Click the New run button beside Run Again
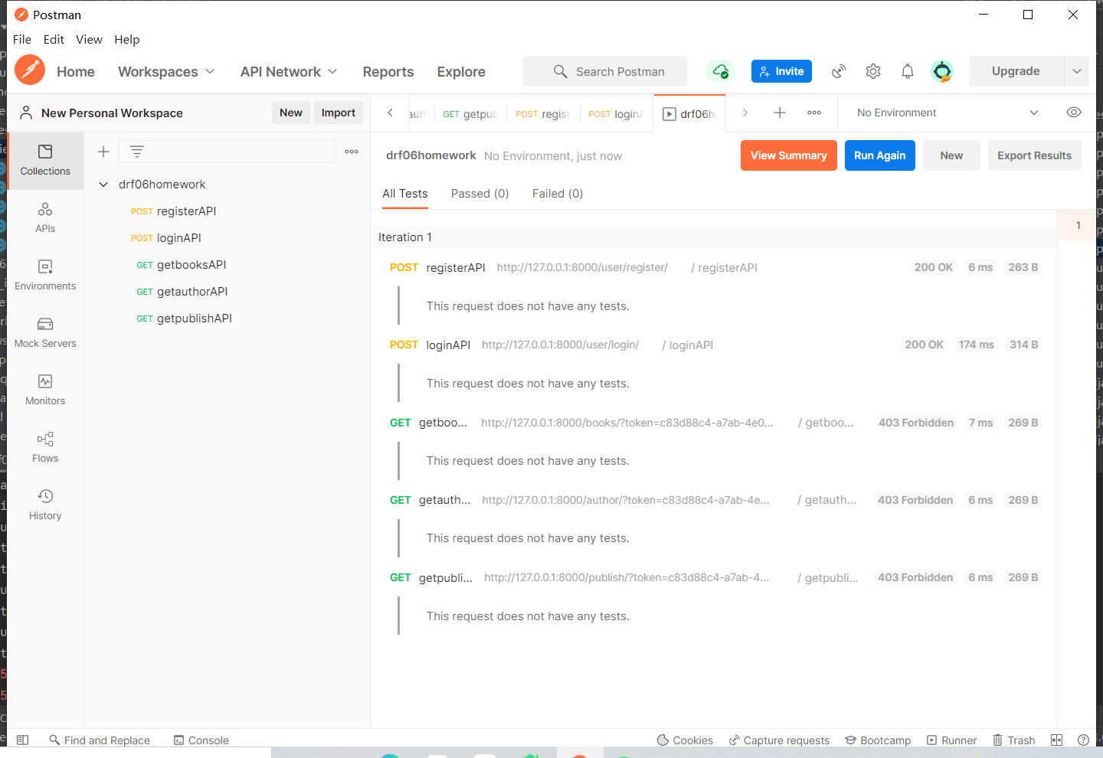The width and height of the screenshot is (1103, 758). pyautogui.click(x=951, y=155)
